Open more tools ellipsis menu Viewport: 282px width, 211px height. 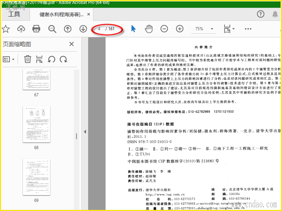click(x=248, y=29)
